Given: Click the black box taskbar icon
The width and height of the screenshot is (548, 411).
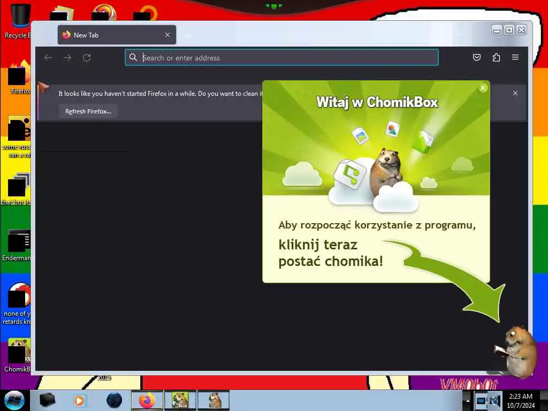Looking at the screenshot, I should click(48, 400).
